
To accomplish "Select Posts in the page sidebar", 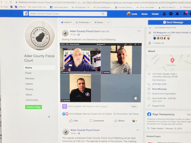I will (28, 73).
